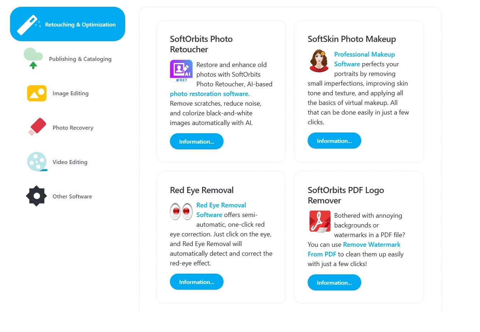This screenshot has width=480, height=332.
Task: Click Information button under PDF Logo Remover
Action: pos(334,283)
